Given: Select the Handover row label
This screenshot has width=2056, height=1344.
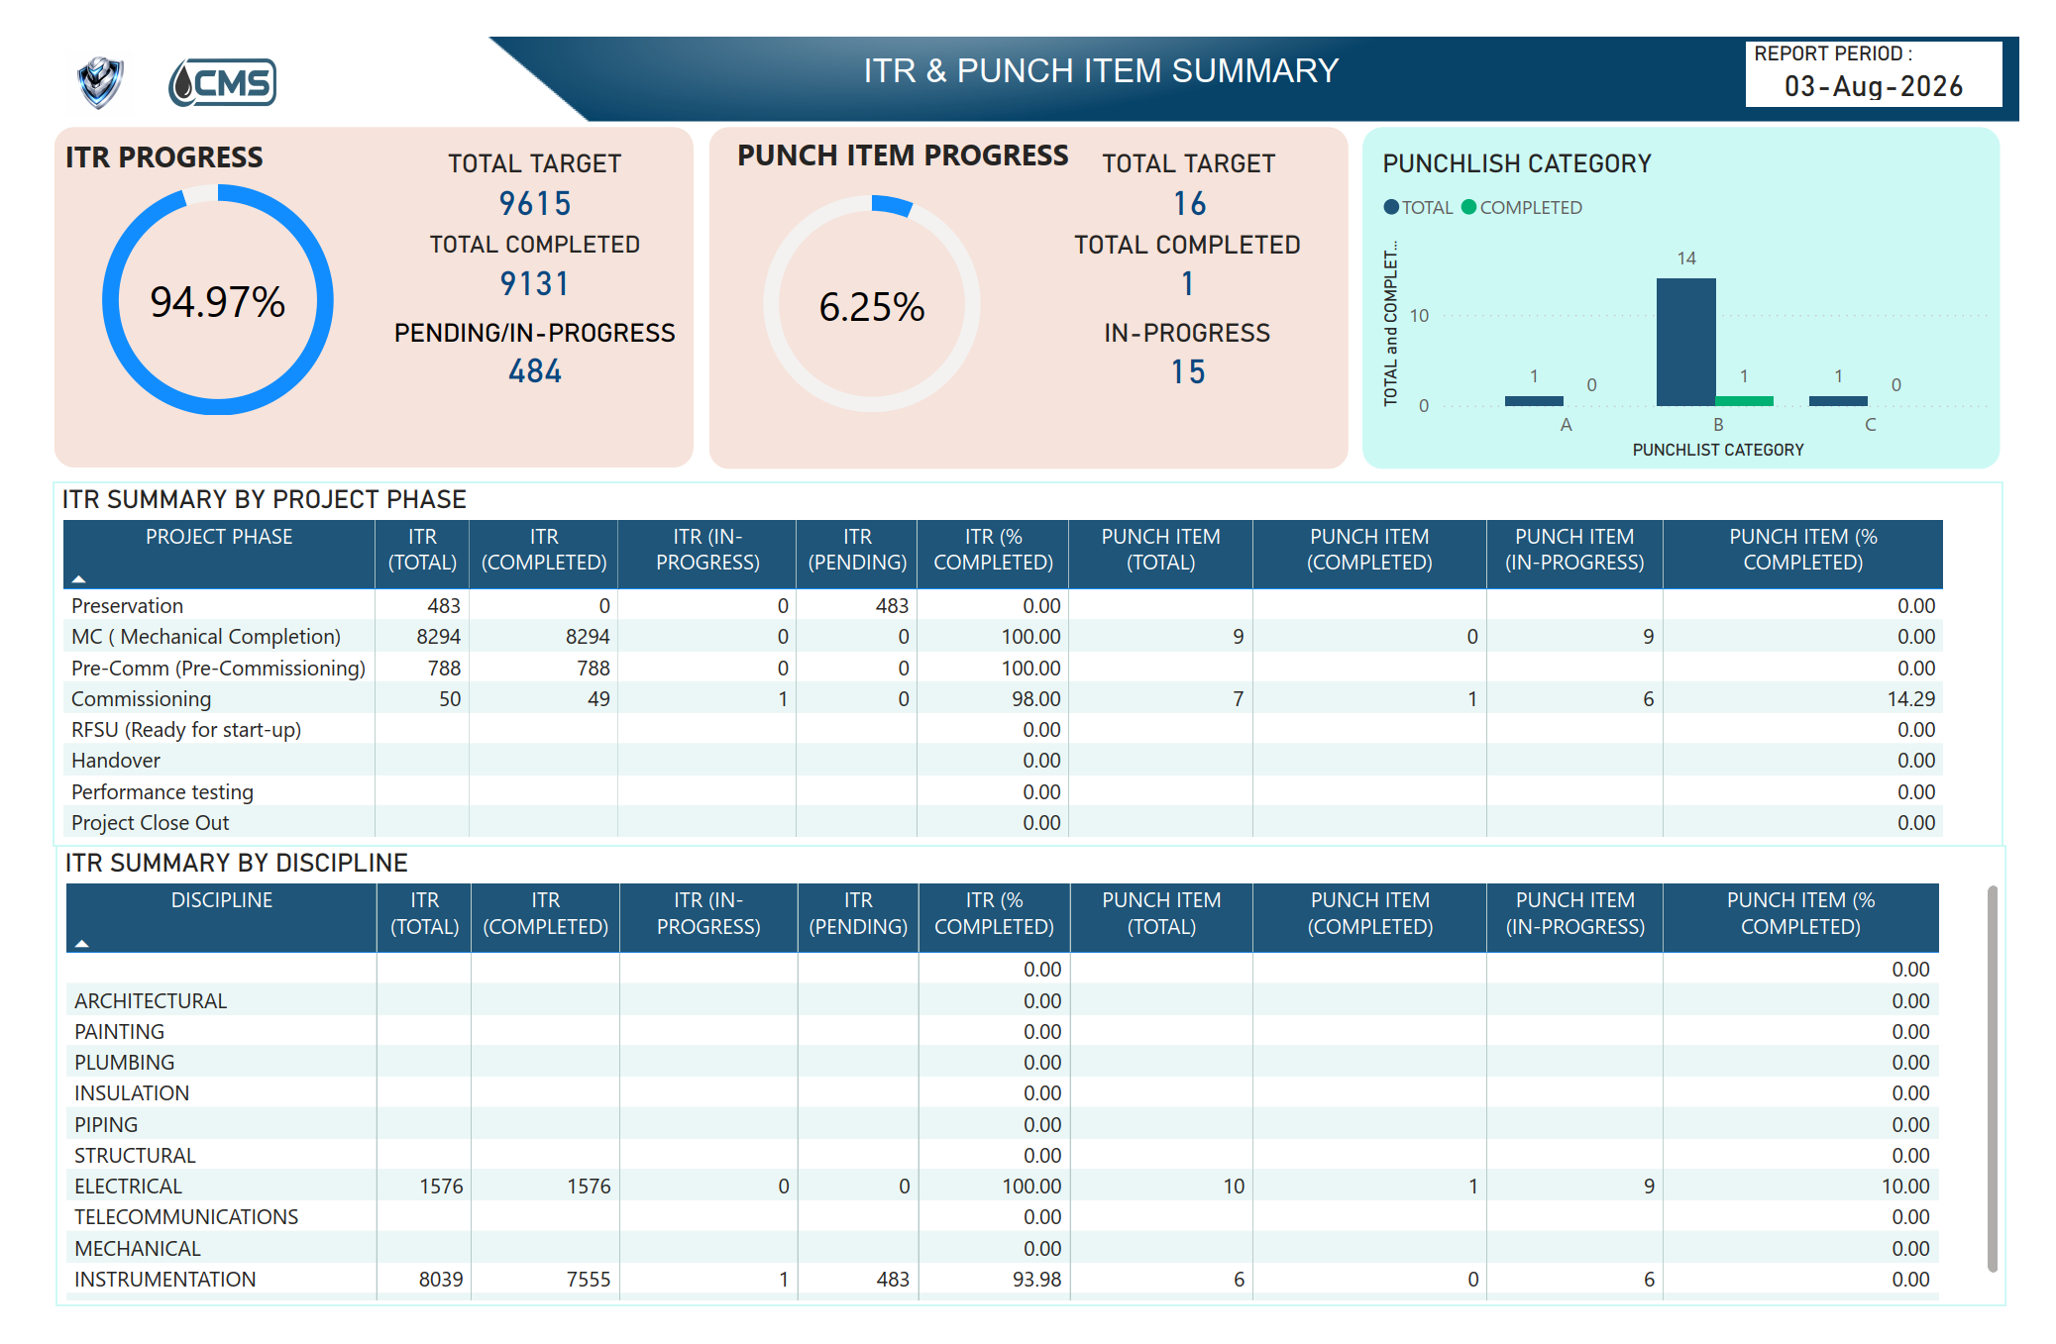Looking at the screenshot, I should click(x=116, y=761).
